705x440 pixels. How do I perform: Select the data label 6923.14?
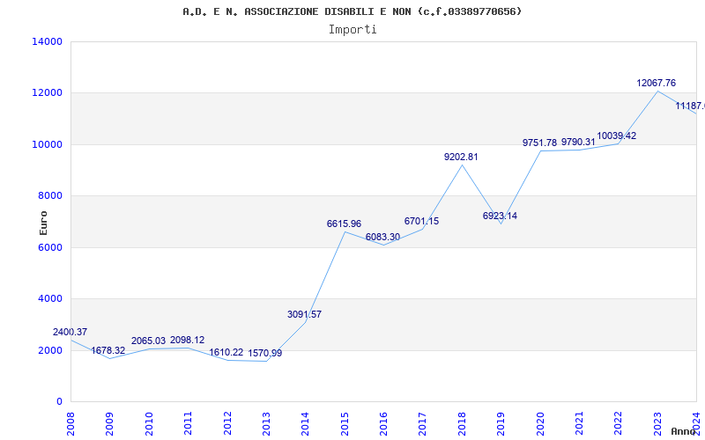500,216
